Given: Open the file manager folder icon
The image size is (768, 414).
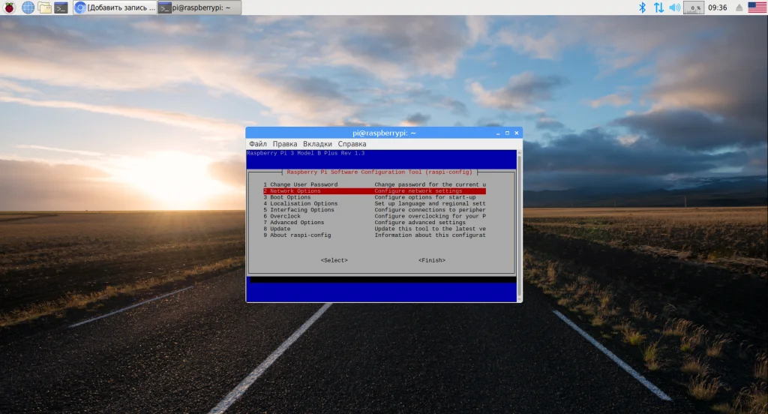Looking at the screenshot, I should 44,7.
